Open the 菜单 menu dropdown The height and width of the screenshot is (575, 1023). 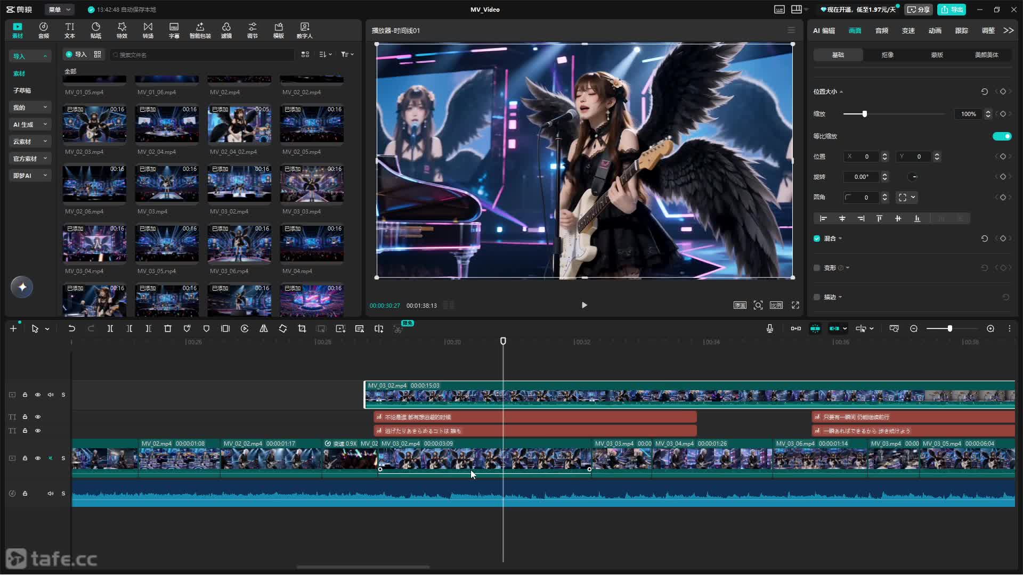coord(59,10)
